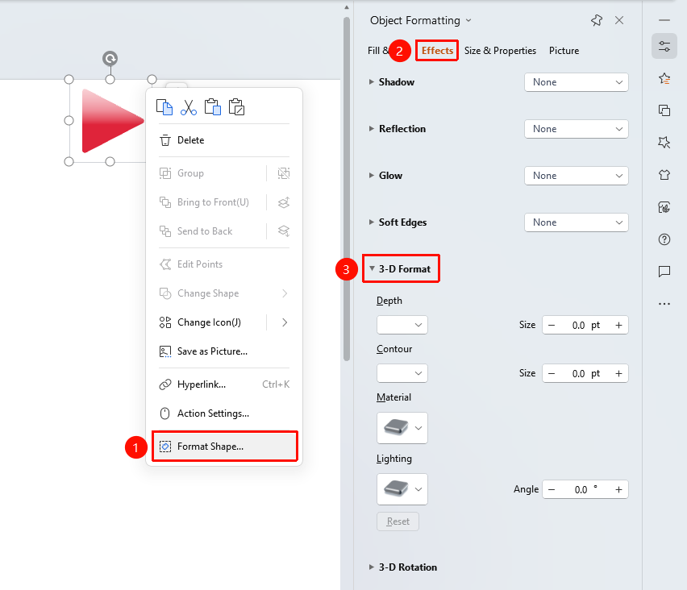Image resolution: width=687 pixels, height=590 pixels.
Task: Open the Shadow preset dropdown
Action: [577, 82]
